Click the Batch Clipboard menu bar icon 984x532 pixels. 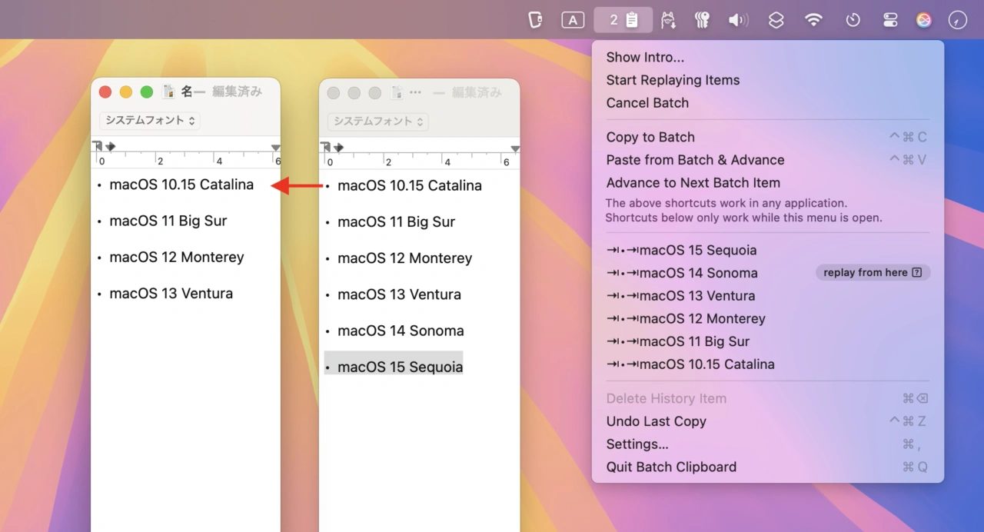point(623,20)
